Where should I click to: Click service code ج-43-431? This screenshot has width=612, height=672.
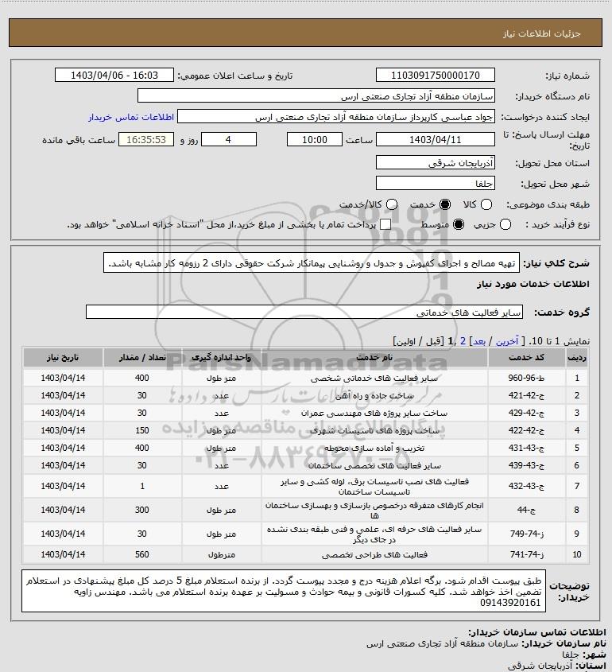click(x=526, y=449)
